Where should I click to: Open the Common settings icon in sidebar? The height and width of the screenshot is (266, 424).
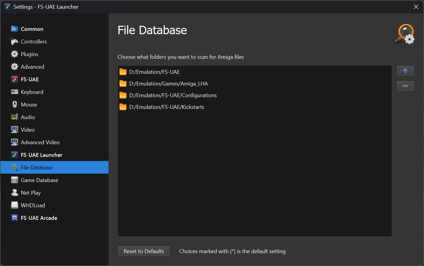click(14, 29)
